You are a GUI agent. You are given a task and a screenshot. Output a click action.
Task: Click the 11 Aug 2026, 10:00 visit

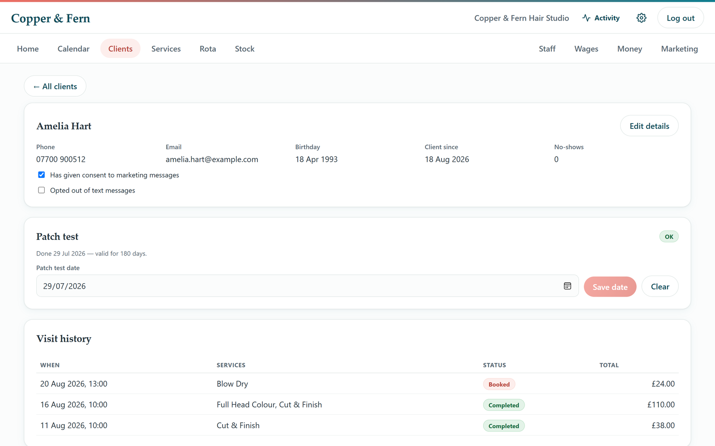point(74,425)
